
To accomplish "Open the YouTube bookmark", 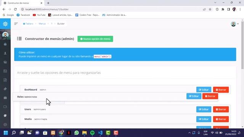I will (39, 15).
